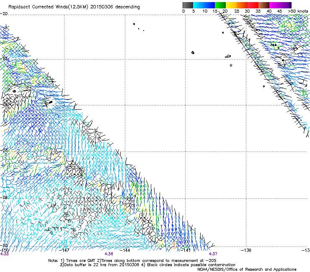Click the '-141' longitude axis label
The width and height of the screenshot is (310, 272).
tap(186, 250)
